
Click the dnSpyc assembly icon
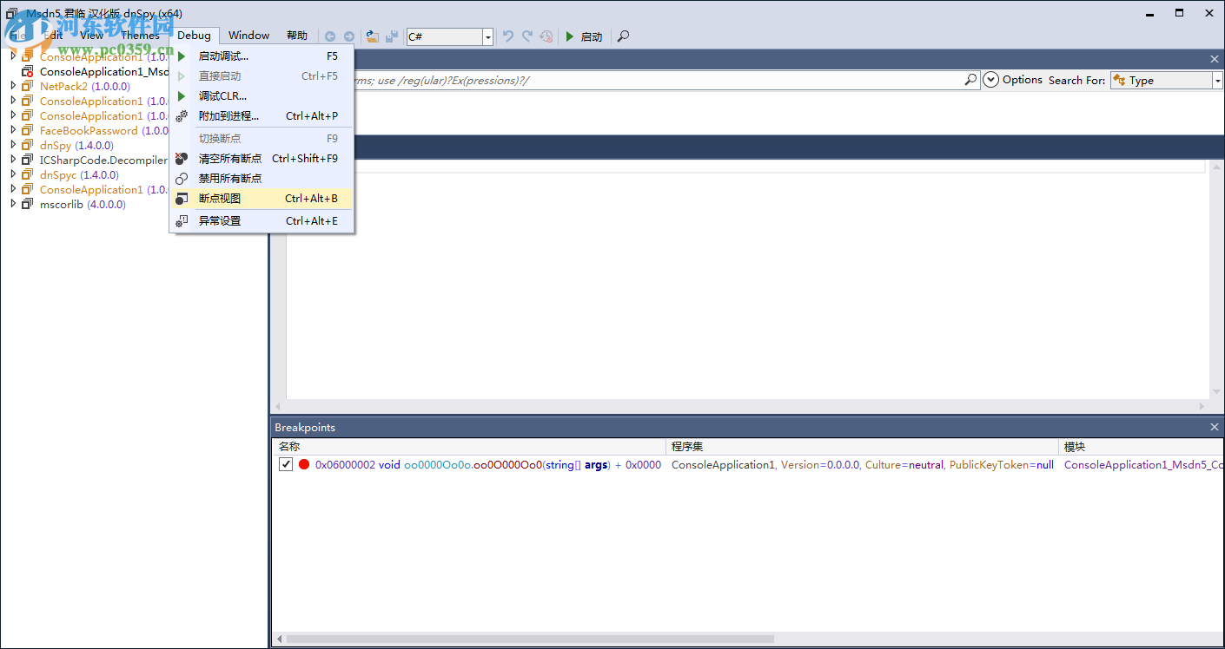pyautogui.click(x=27, y=175)
